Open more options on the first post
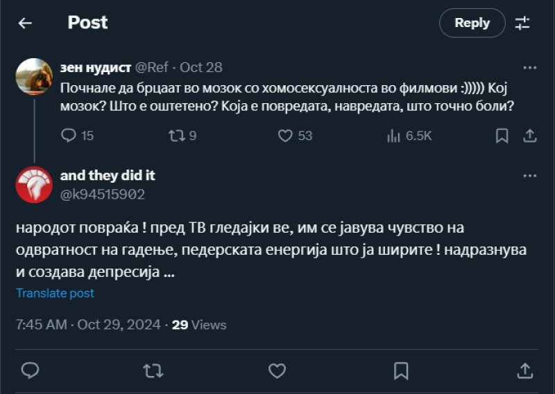 tap(529, 67)
